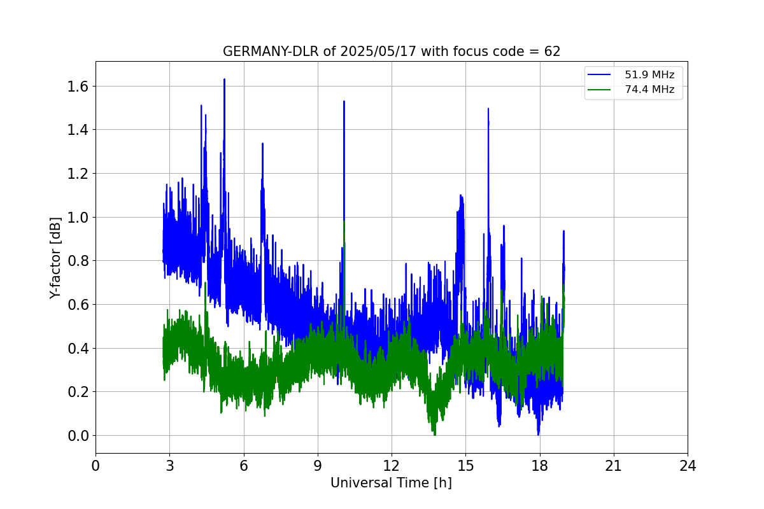Click x-axis tick label 0

(95, 466)
